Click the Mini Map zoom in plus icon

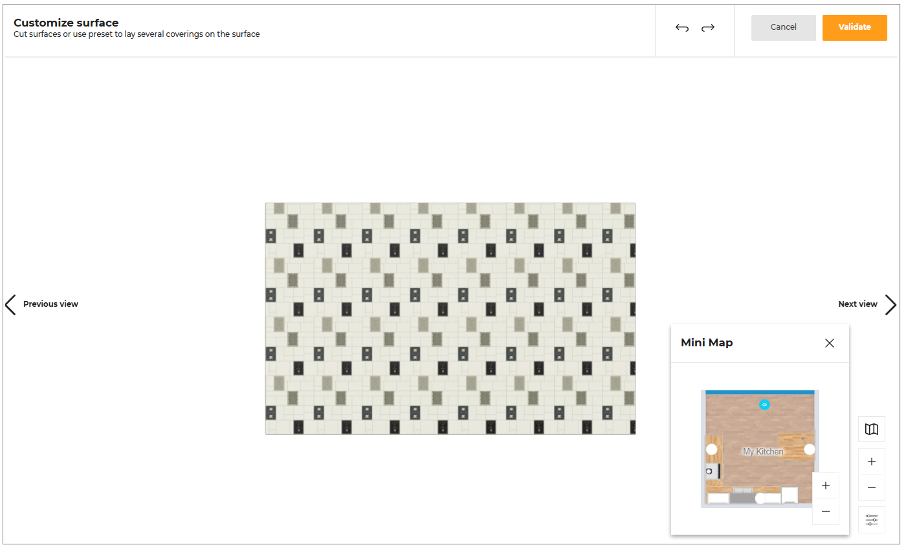[825, 485]
